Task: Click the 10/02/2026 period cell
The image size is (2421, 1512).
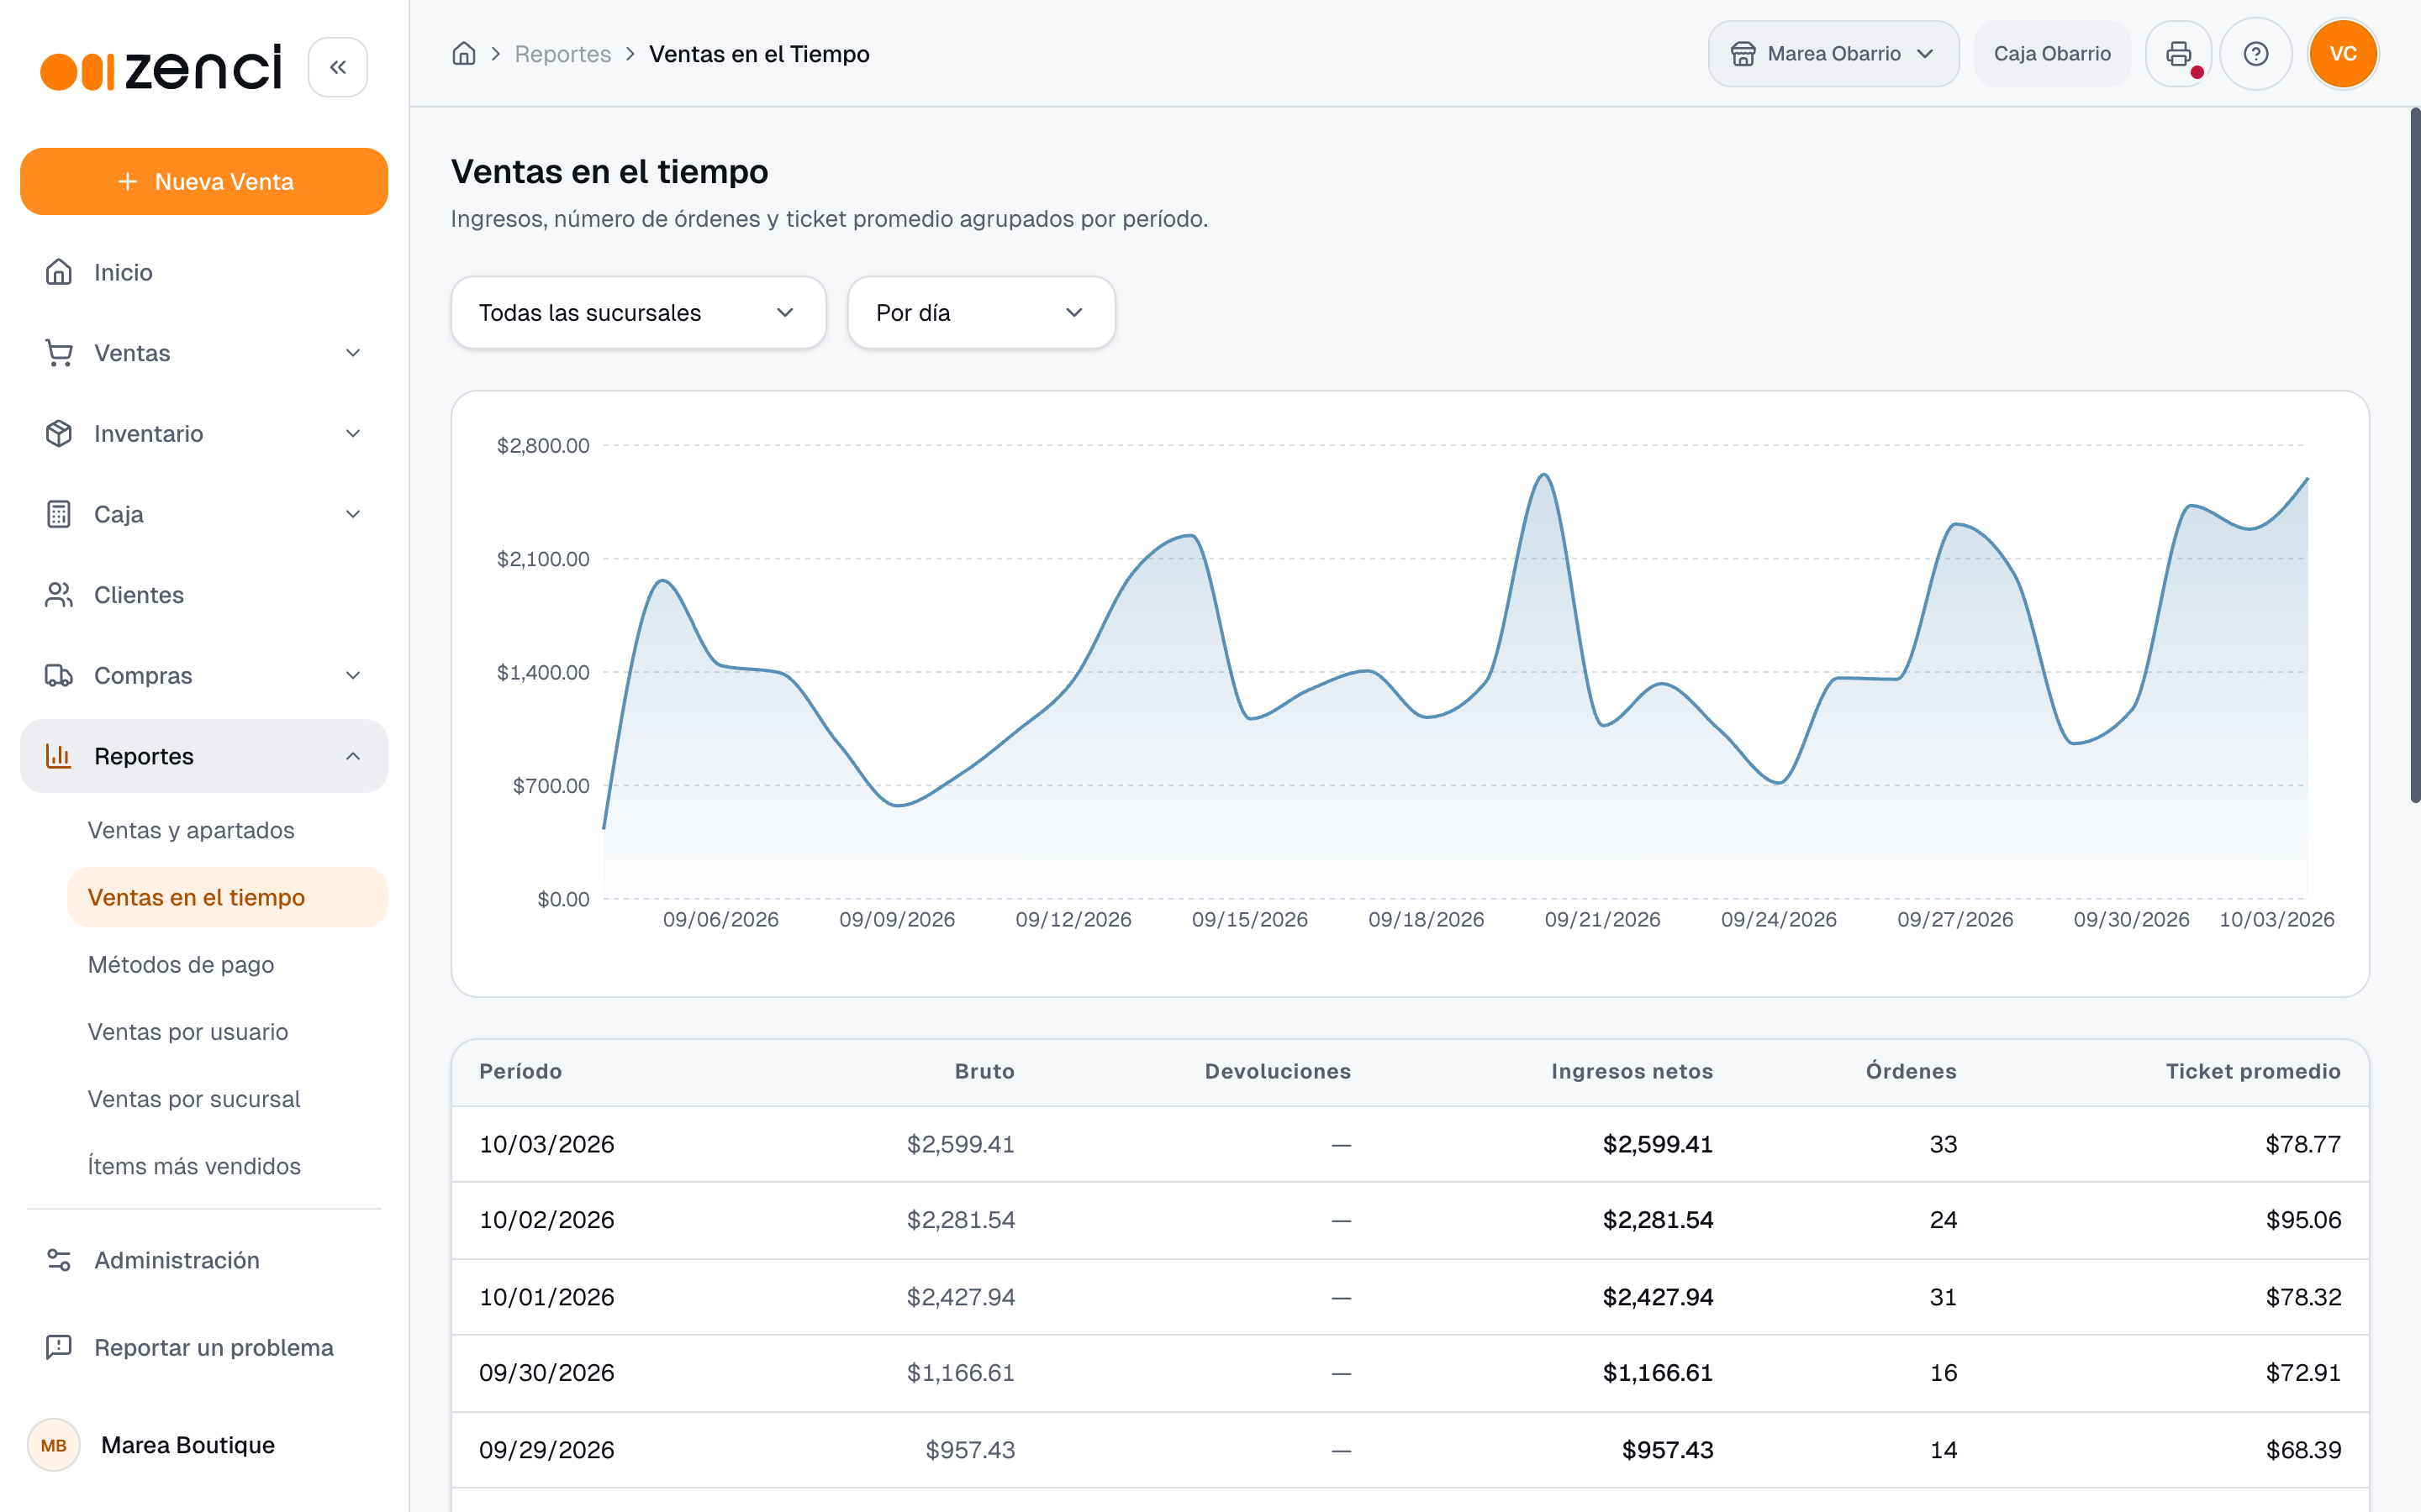Action: [x=546, y=1220]
